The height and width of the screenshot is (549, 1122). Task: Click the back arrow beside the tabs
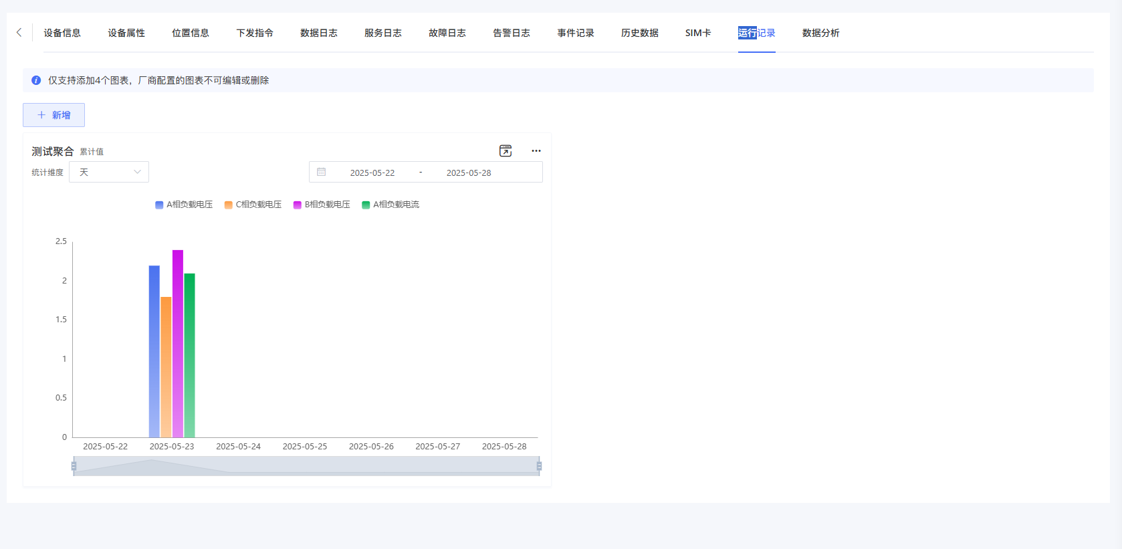[19, 32]
